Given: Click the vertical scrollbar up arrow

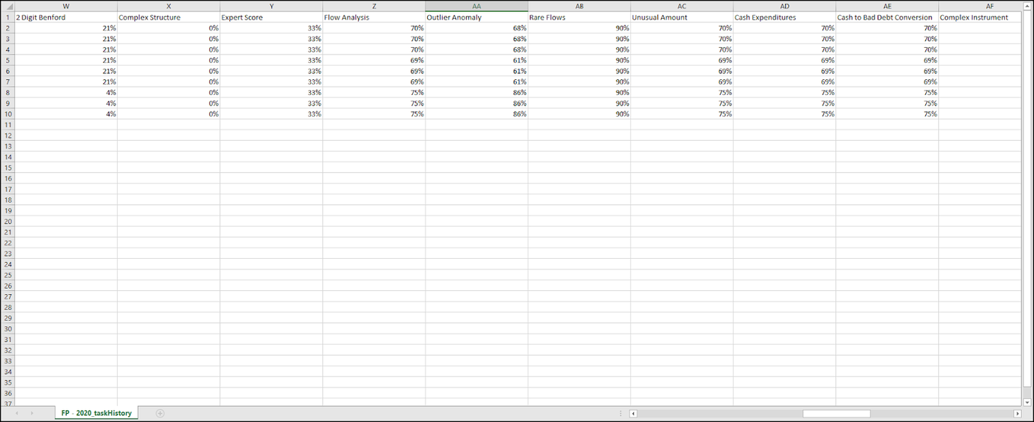Looking at the screenshot, I should 1027,6.
